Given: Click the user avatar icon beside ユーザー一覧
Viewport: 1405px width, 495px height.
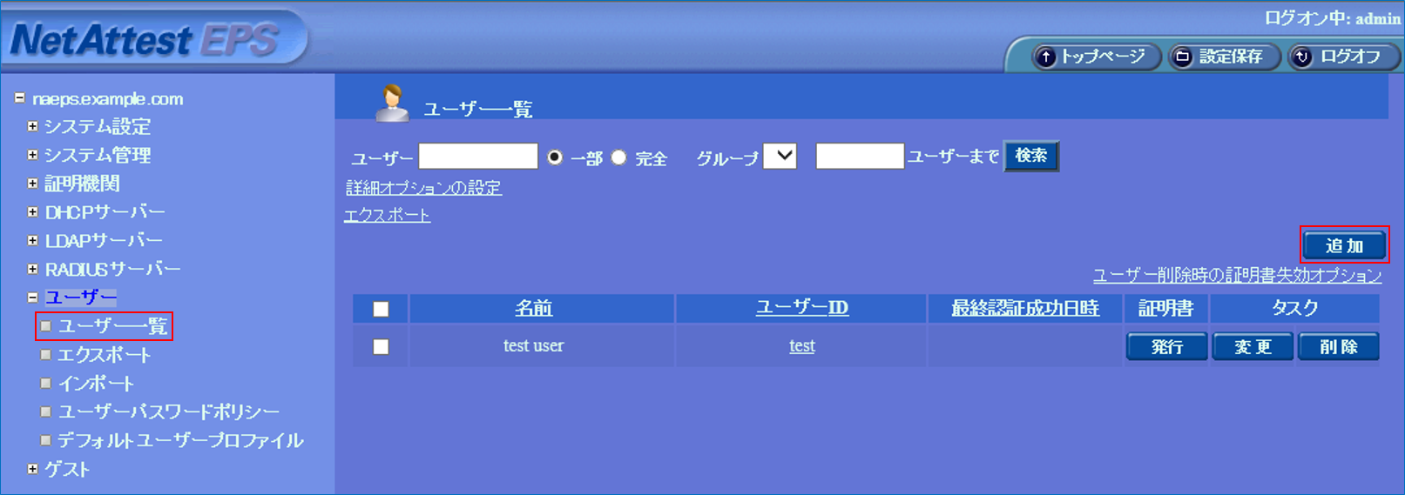Looking at the screenshot, I should (391, 104).
